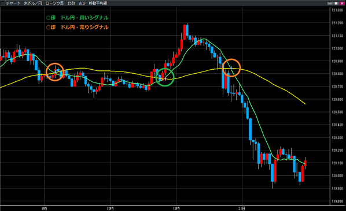Click the 121.300 price axis label
The height and width of the screenshot is (211, 346).
pos(337,10)
